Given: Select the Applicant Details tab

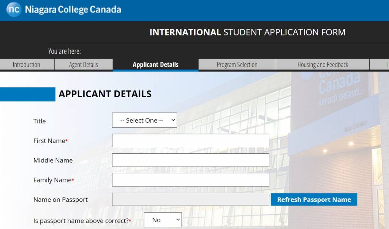Looking at the screenshot, I should 155,65.
